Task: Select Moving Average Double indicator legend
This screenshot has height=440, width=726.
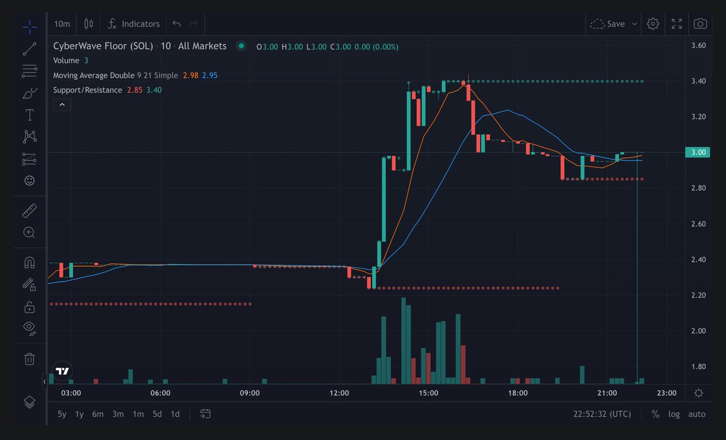Action: pyautogui.click(x=94, y=75)
